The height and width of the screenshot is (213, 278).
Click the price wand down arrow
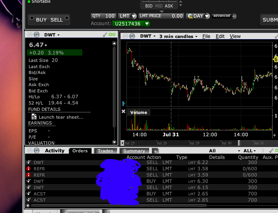coord(181,5)
